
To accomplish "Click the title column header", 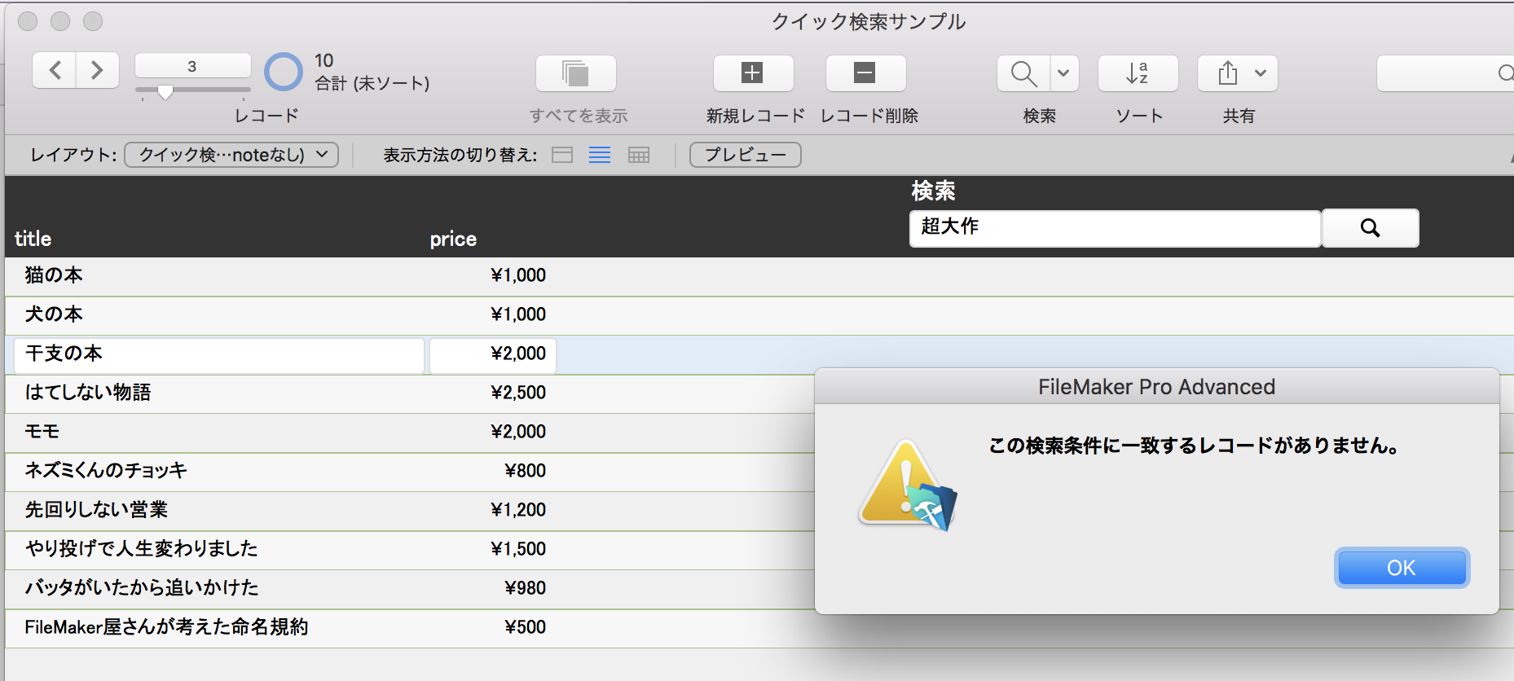I will click(x=33, y=239).
